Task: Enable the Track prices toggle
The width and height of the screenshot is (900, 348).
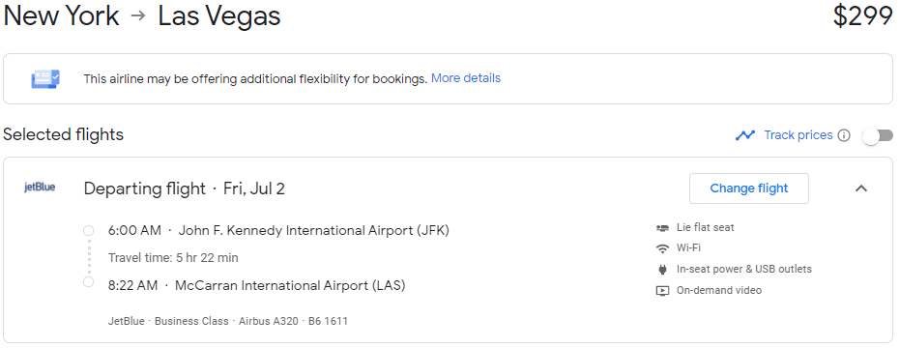Action: [x=878, y=135]
